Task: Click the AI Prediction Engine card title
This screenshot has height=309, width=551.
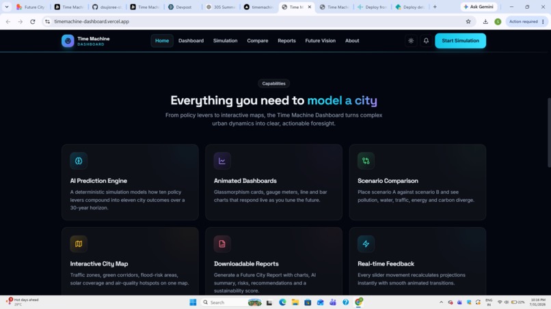Action: 98,181
